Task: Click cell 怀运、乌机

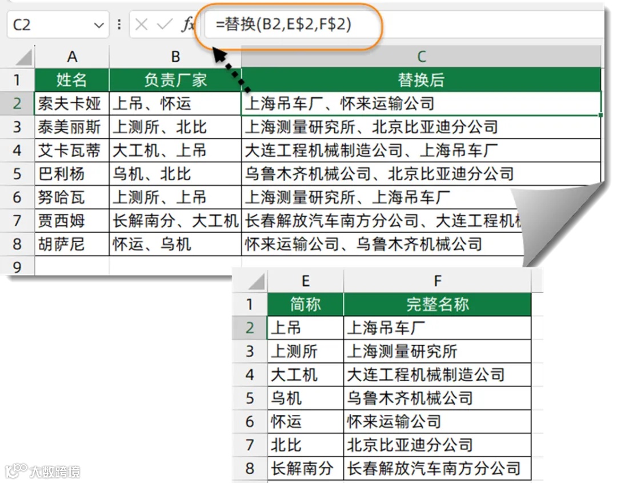Action: coord(175,244)
